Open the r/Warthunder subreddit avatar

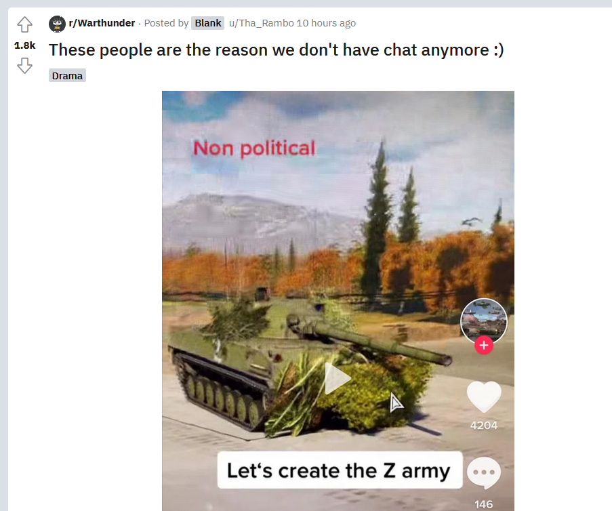(57, 24)
